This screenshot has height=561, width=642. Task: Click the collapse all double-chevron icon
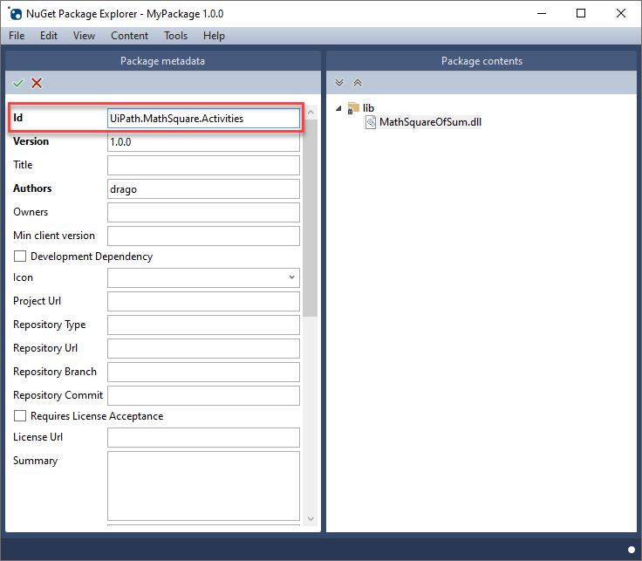click(357, 83)
